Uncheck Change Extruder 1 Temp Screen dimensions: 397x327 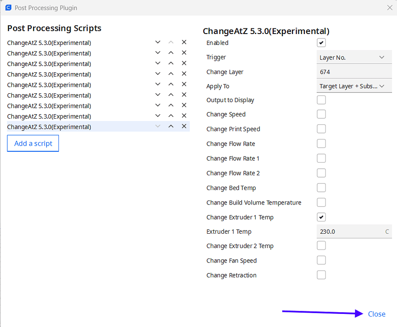[322, 217]
